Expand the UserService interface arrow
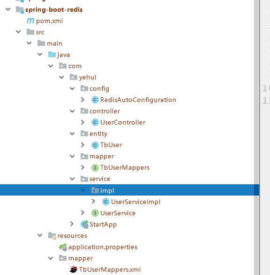This screenshot has width=270, height=275. [x=82, y=213]
